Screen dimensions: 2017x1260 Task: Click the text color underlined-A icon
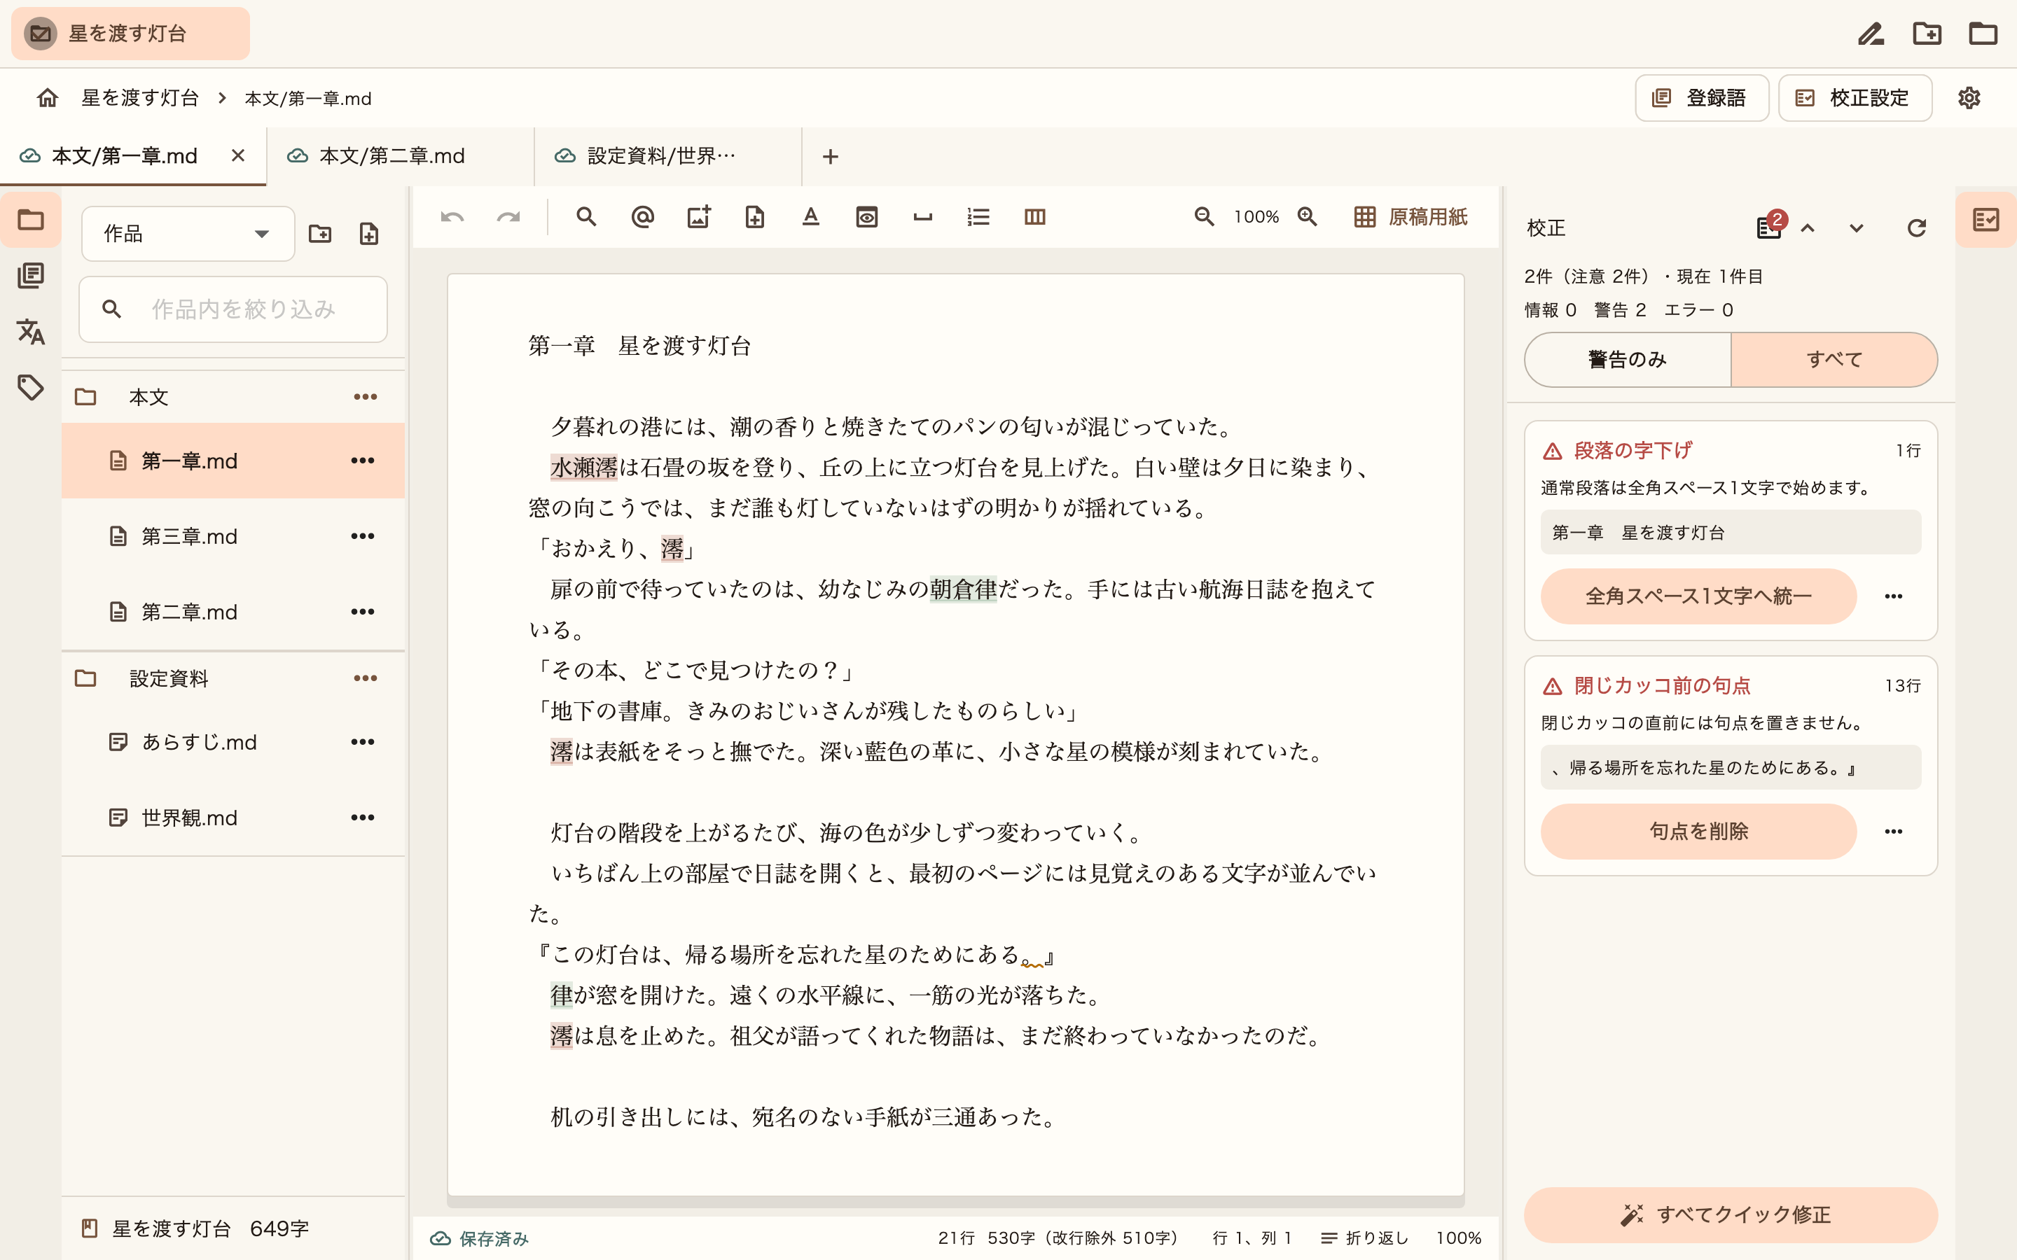pyautogui.click(x=811, y=218)
